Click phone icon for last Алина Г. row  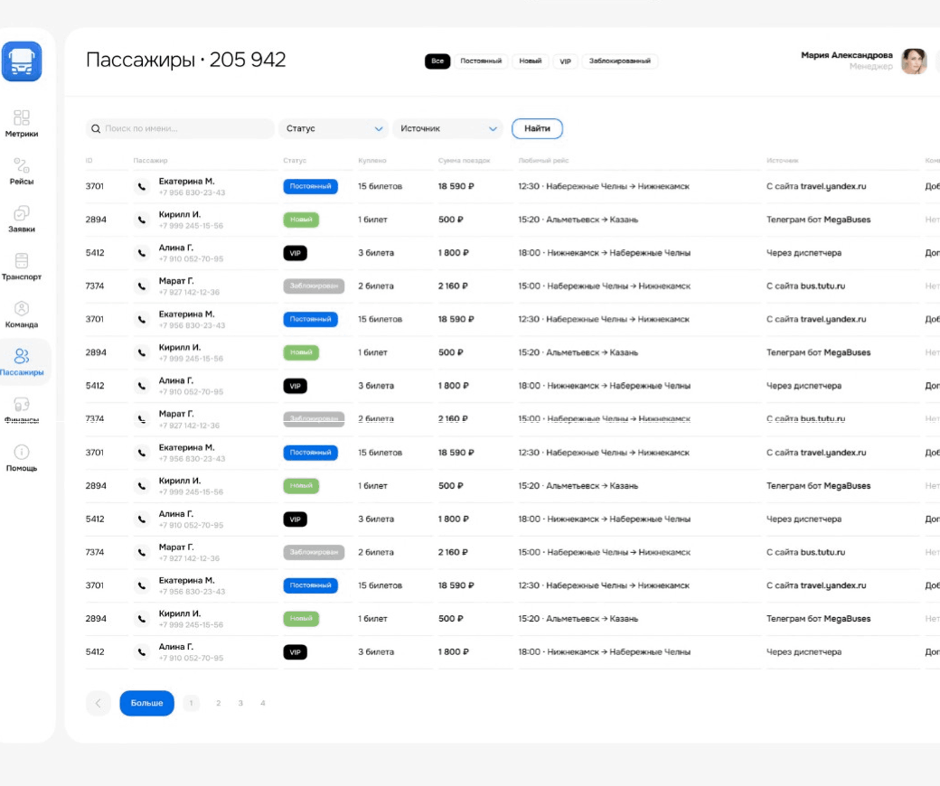tap(142, 651)
